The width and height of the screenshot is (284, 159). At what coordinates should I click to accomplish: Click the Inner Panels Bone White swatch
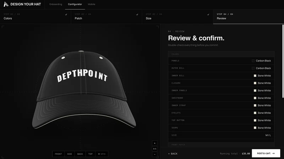pos(255,90)
